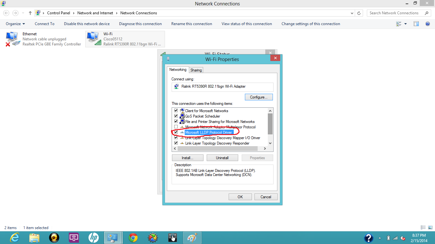
Task: Go up one level with Up arrow
Action: [x=30, y=13]
